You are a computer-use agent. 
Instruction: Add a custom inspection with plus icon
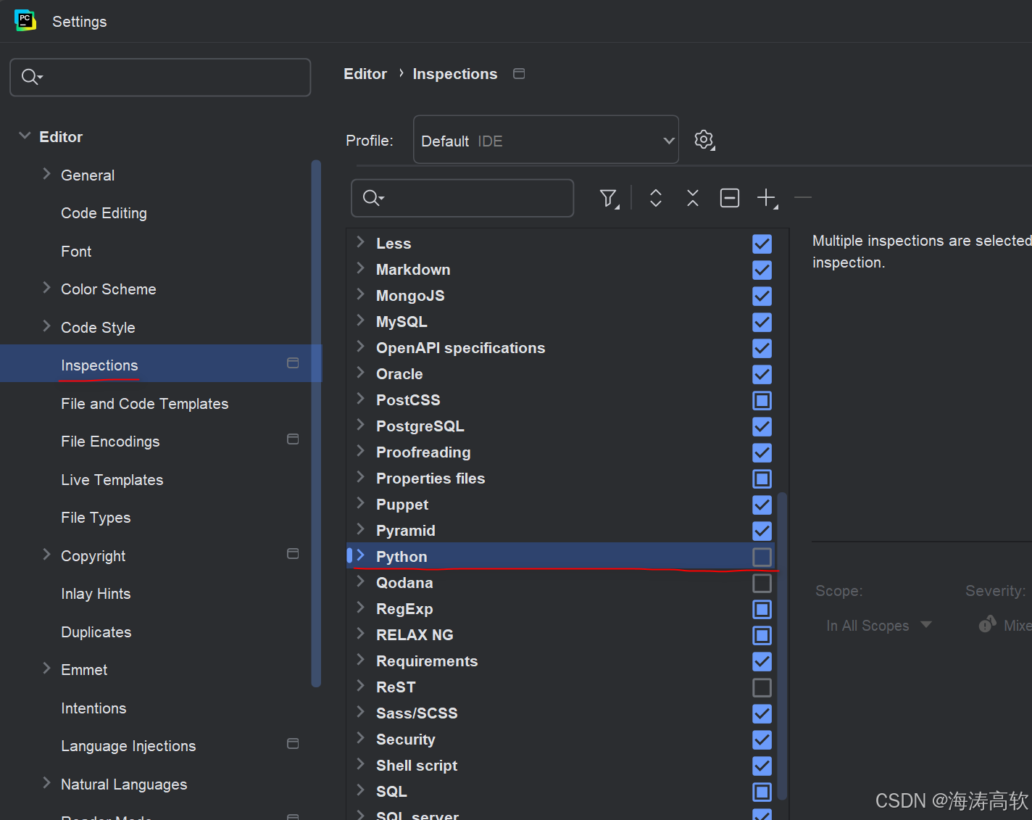click(767, 198)
